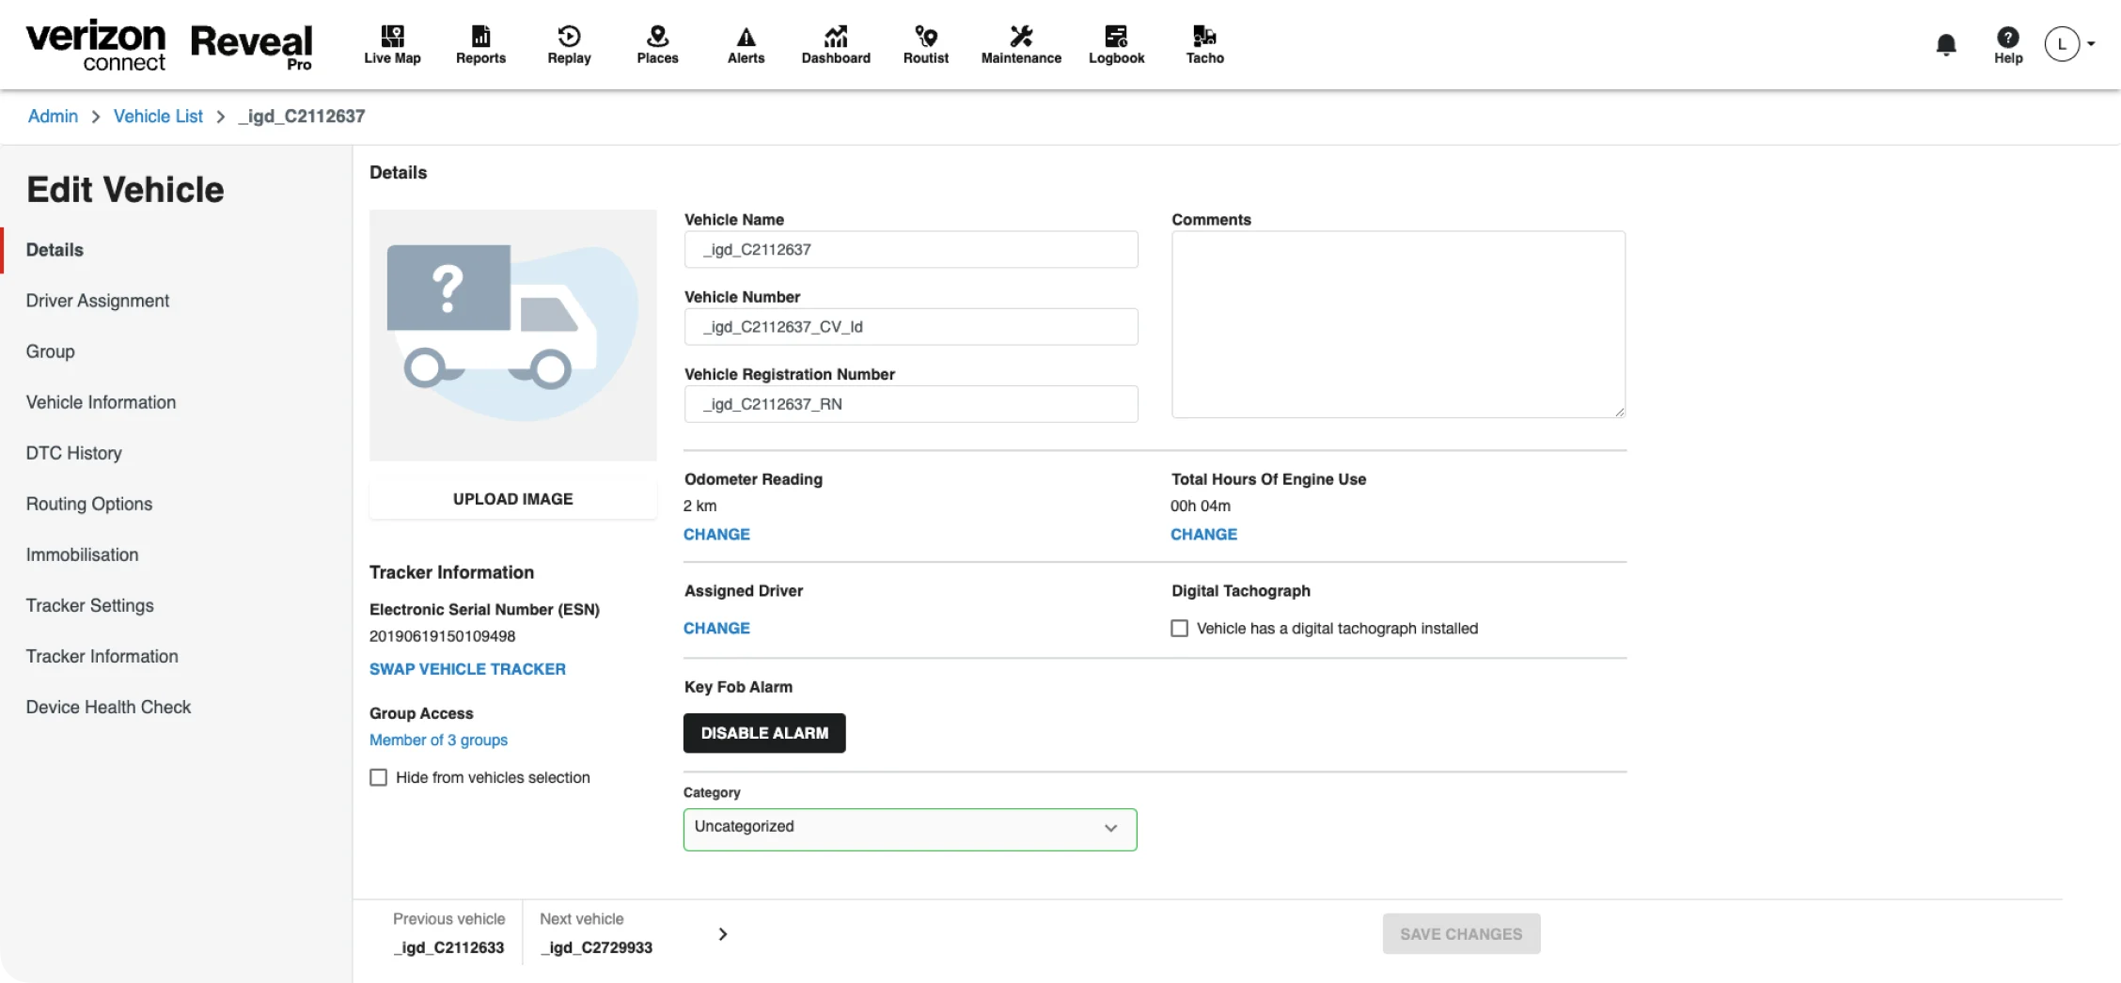
Task: Check Hide from vehicles selection
Action: click(378, 777)
